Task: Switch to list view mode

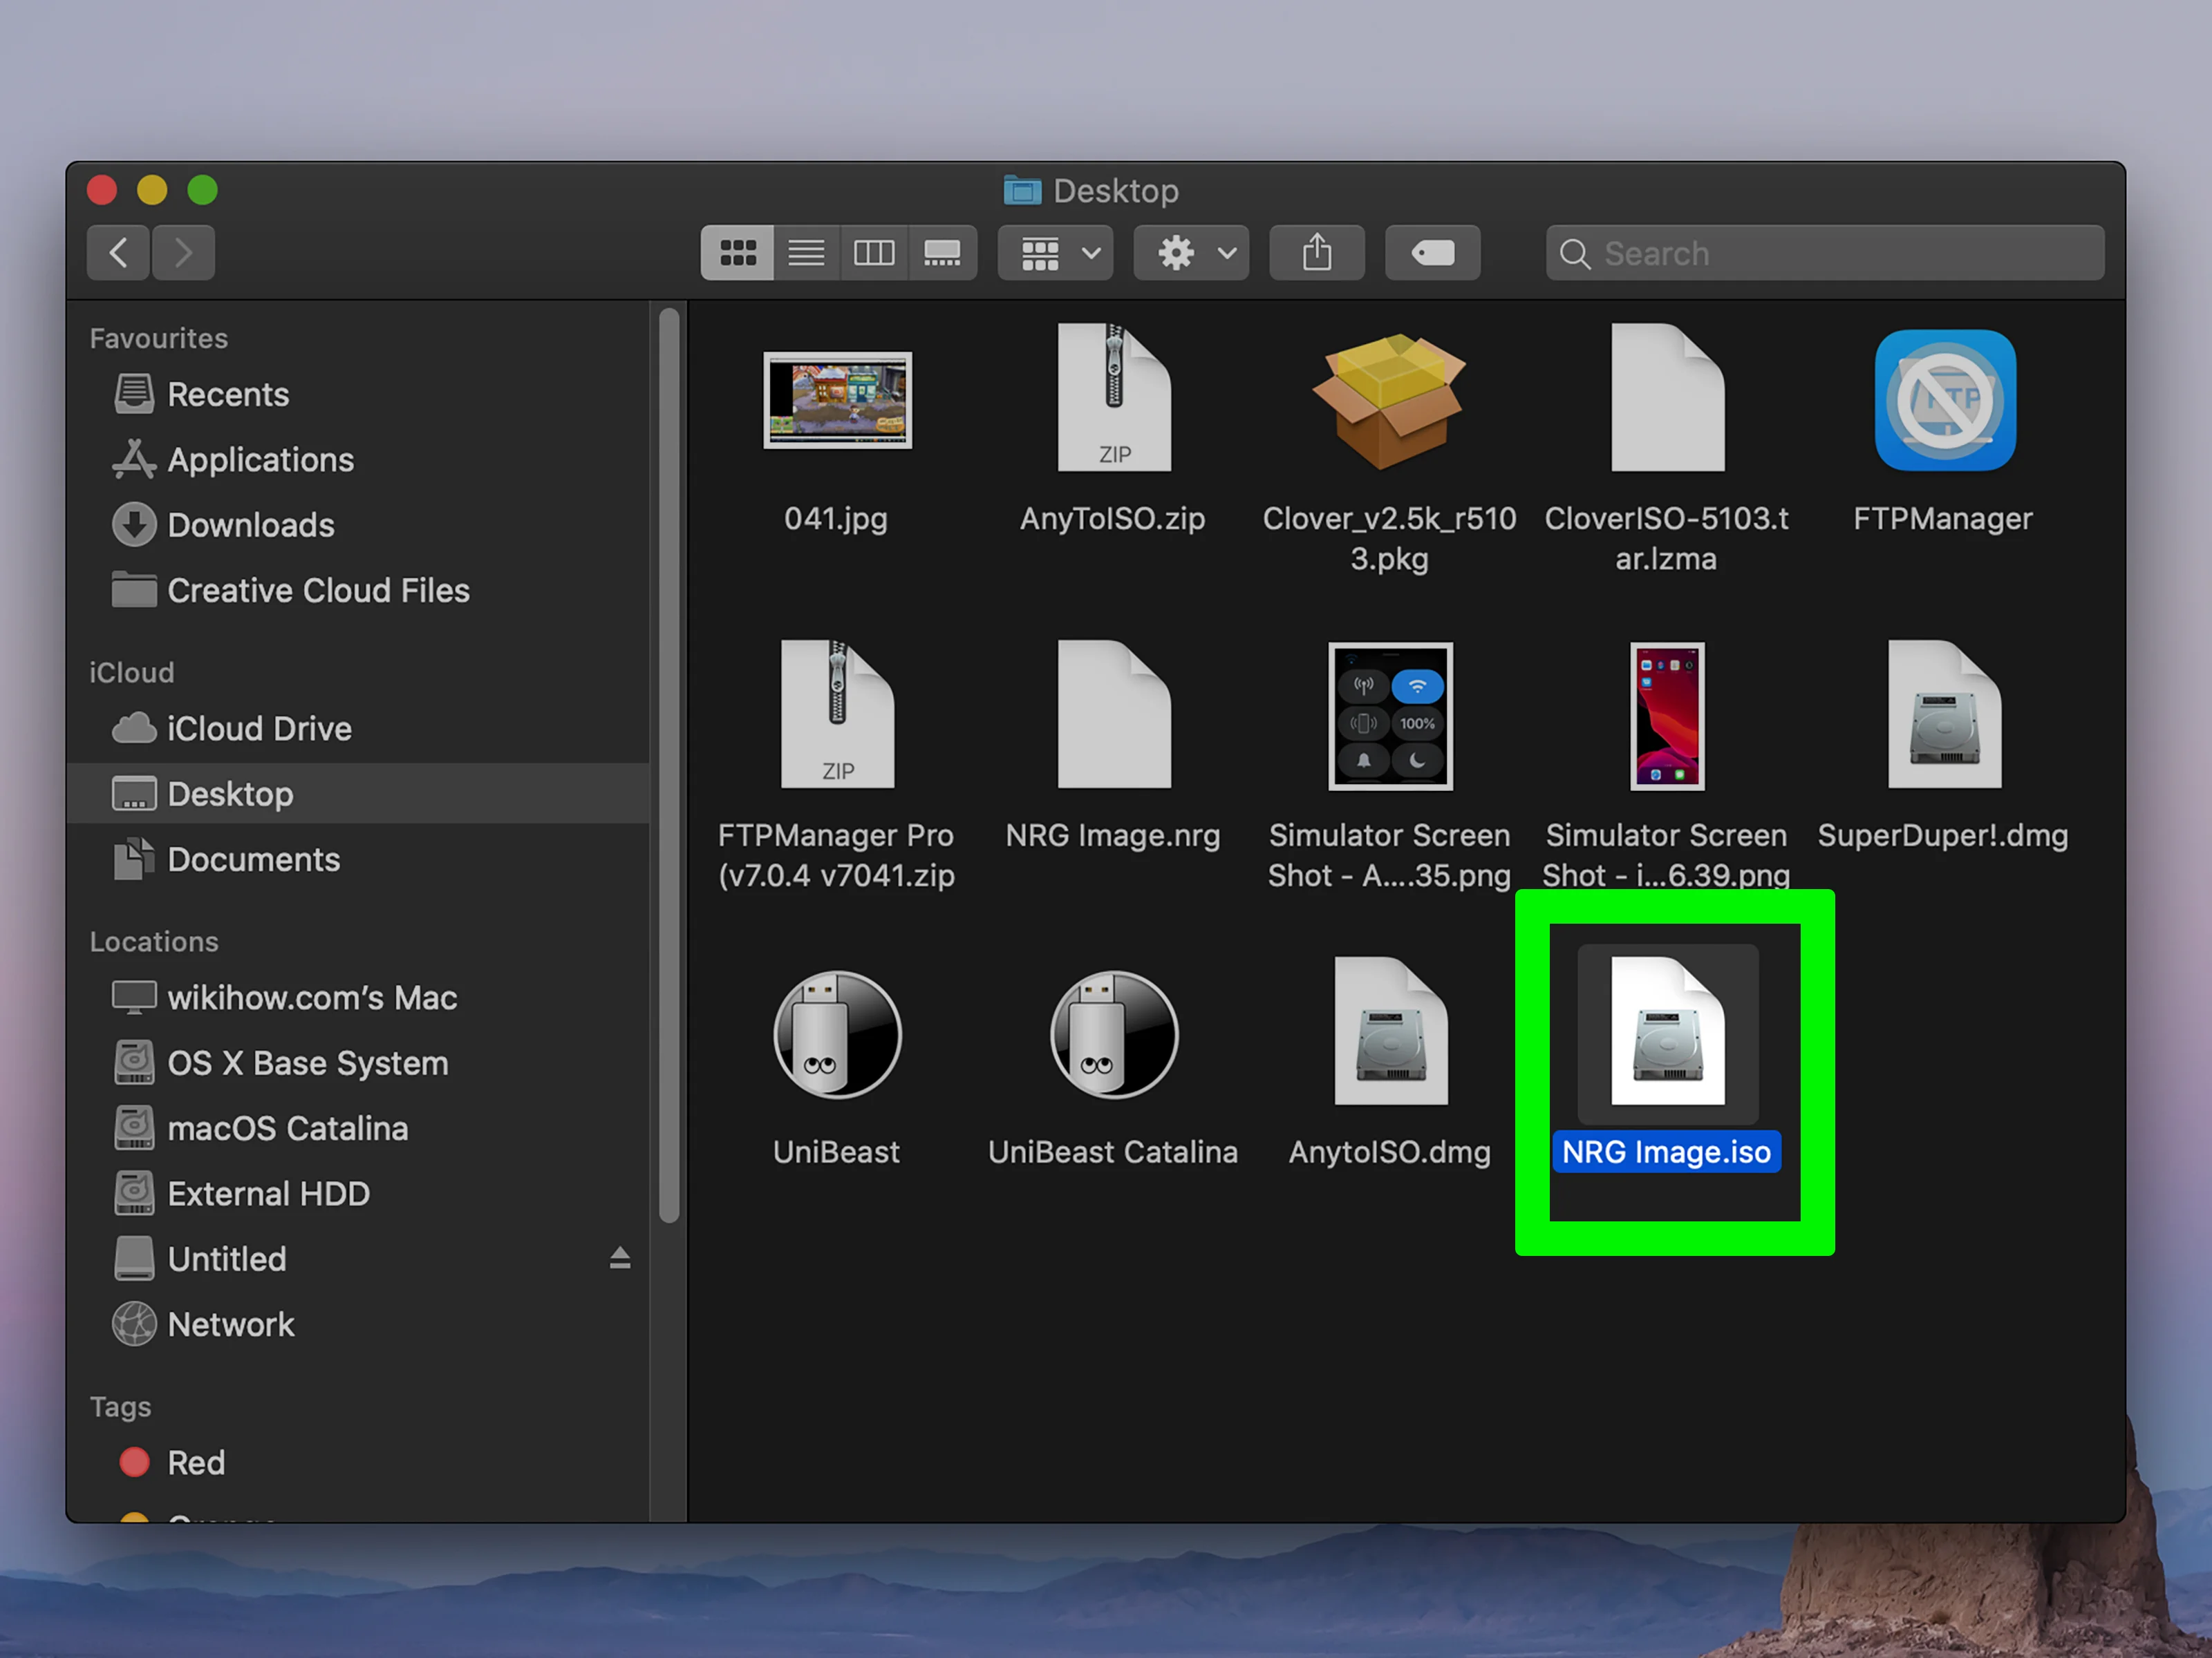Action: tap(806, 253)
